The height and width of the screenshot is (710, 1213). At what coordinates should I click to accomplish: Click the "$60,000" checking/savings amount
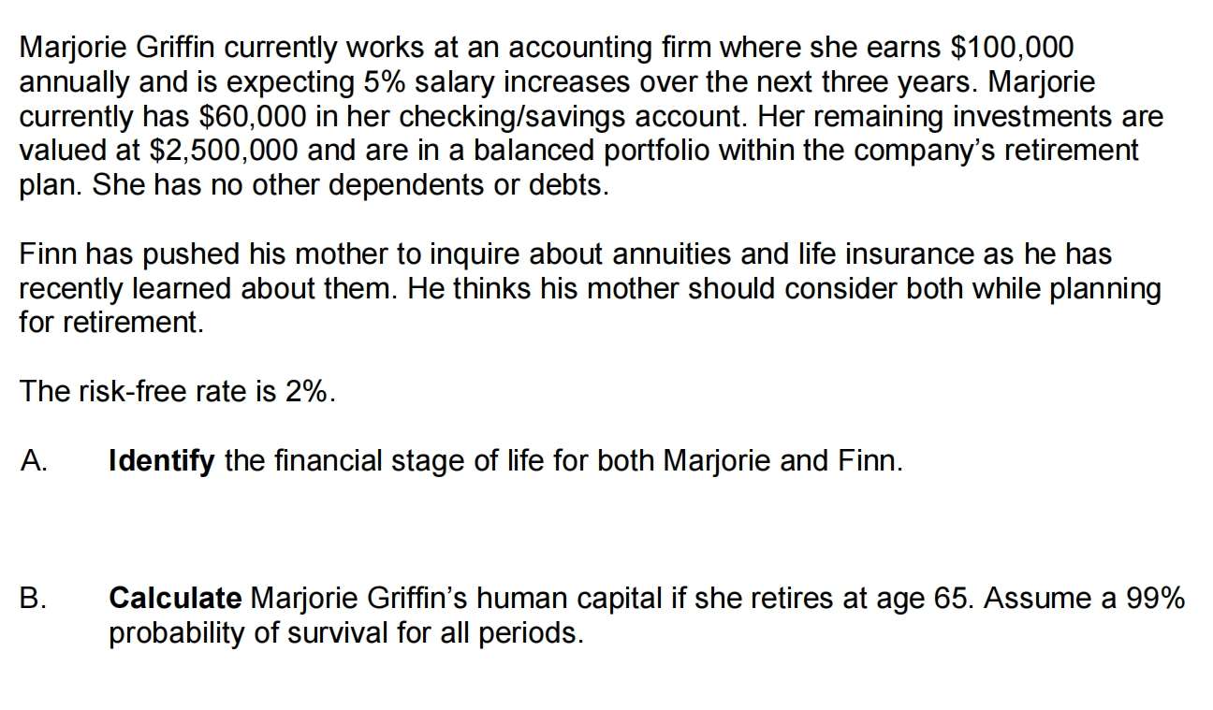pyautogui.click(x=264, y=116)
